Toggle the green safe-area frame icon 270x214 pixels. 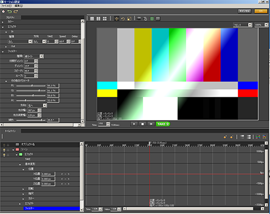point(152,19)
